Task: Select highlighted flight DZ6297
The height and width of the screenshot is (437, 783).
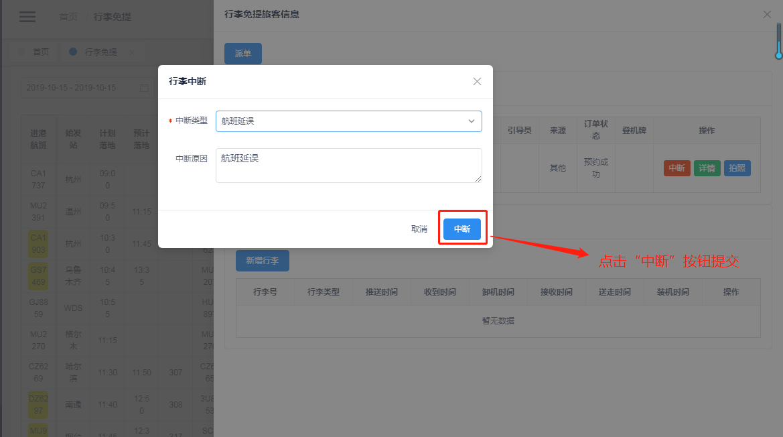Action: pyautogui.click(x=38, y=405)
